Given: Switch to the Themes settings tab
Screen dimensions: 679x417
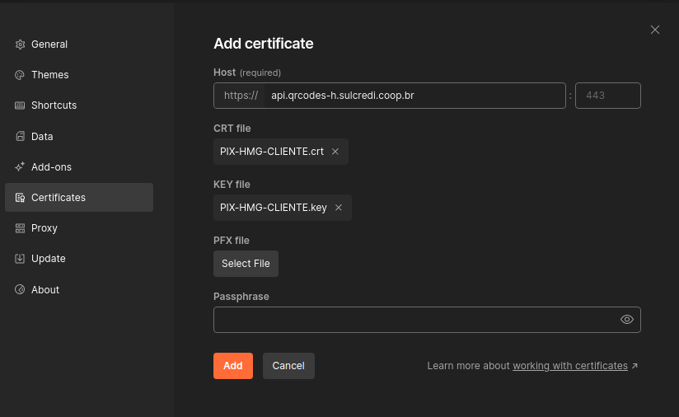Looking at the screenshot, I should (x=50, y=75).
